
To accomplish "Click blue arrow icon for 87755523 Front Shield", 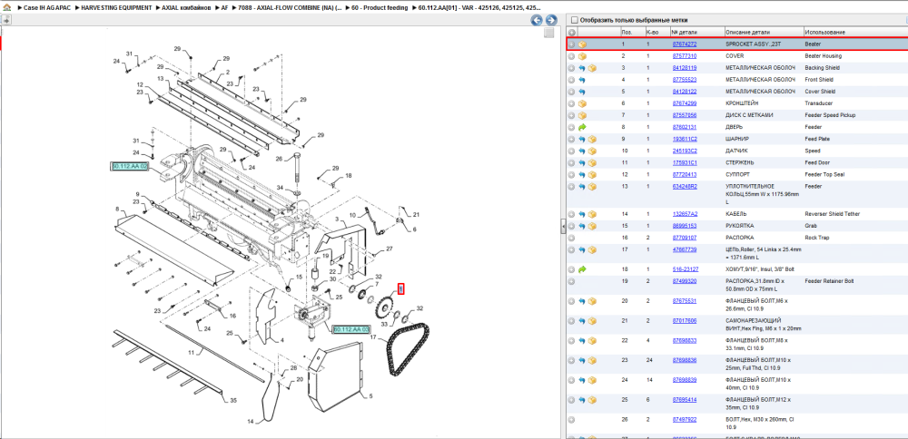I will tap(583, 80).
